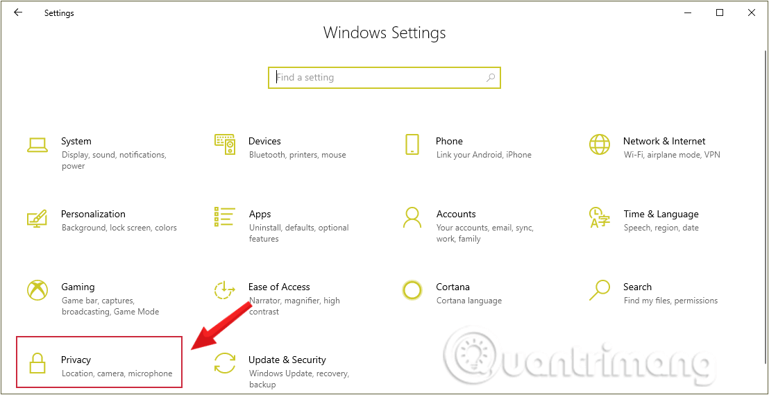This screenshot has height=395, width=769.
Task: Open the System laptop icon
Action: 37,144
